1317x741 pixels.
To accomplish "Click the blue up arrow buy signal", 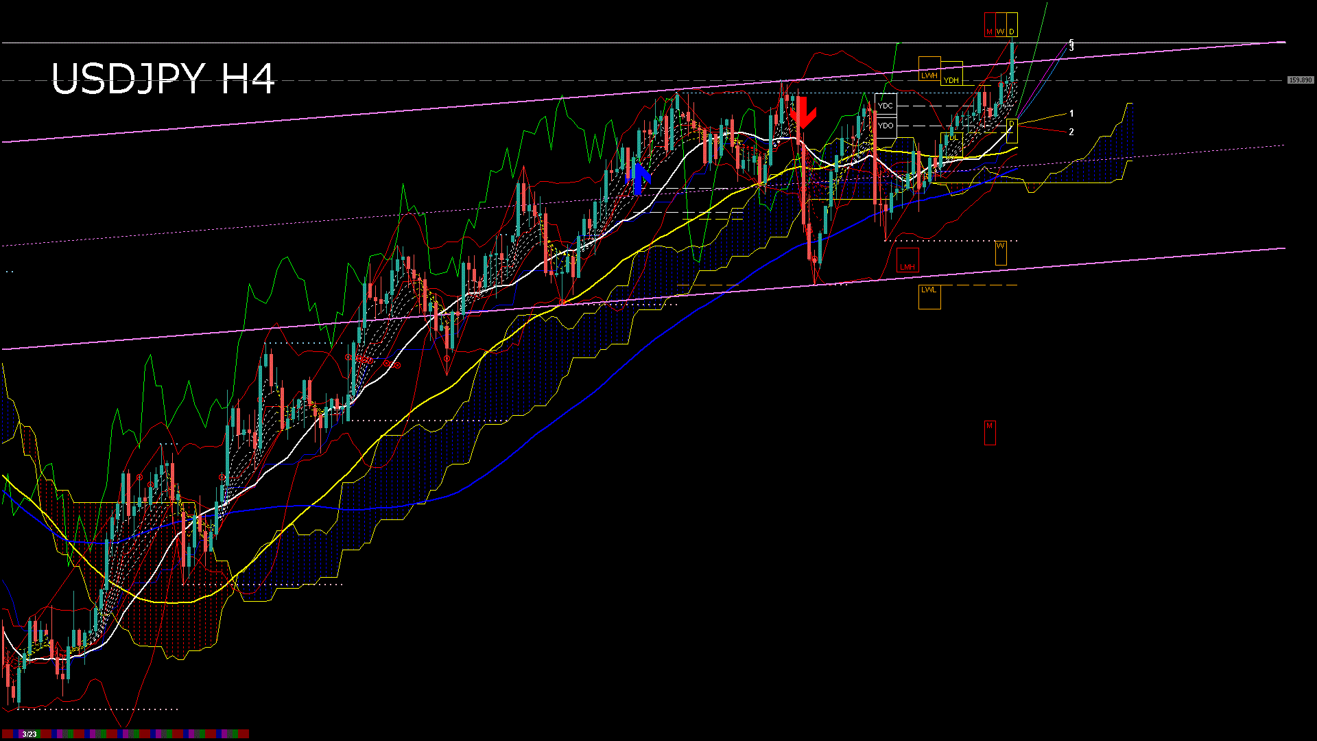I will [639, 178].
